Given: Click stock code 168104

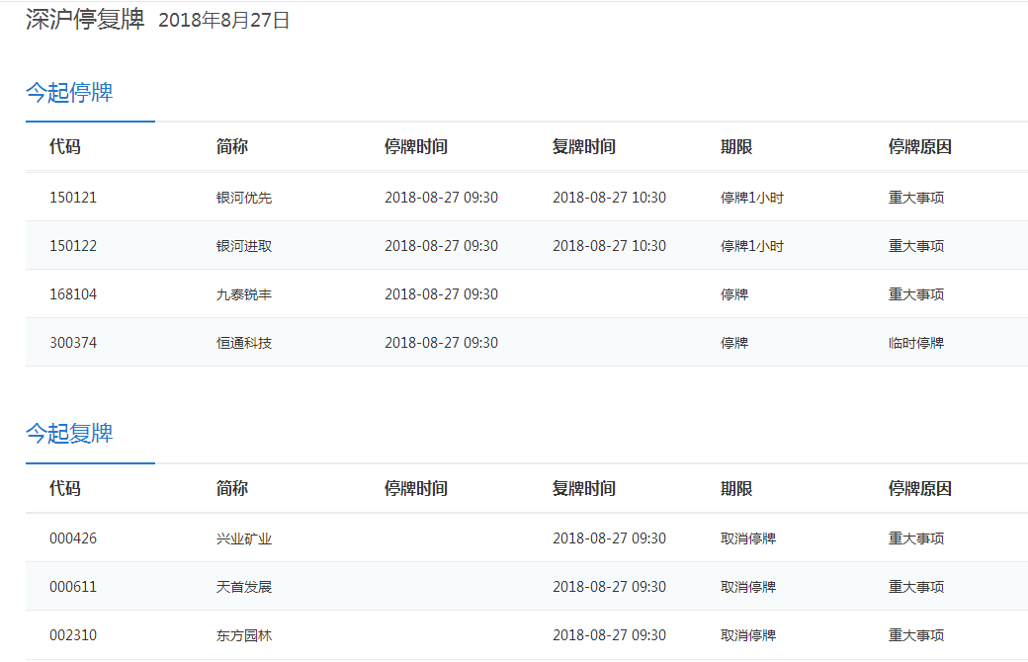Looking at the screenshot, I should pos(73,294).
